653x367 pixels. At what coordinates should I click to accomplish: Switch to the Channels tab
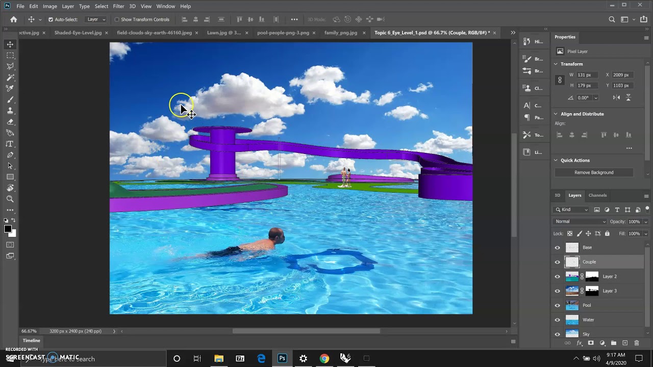point(597,195)
